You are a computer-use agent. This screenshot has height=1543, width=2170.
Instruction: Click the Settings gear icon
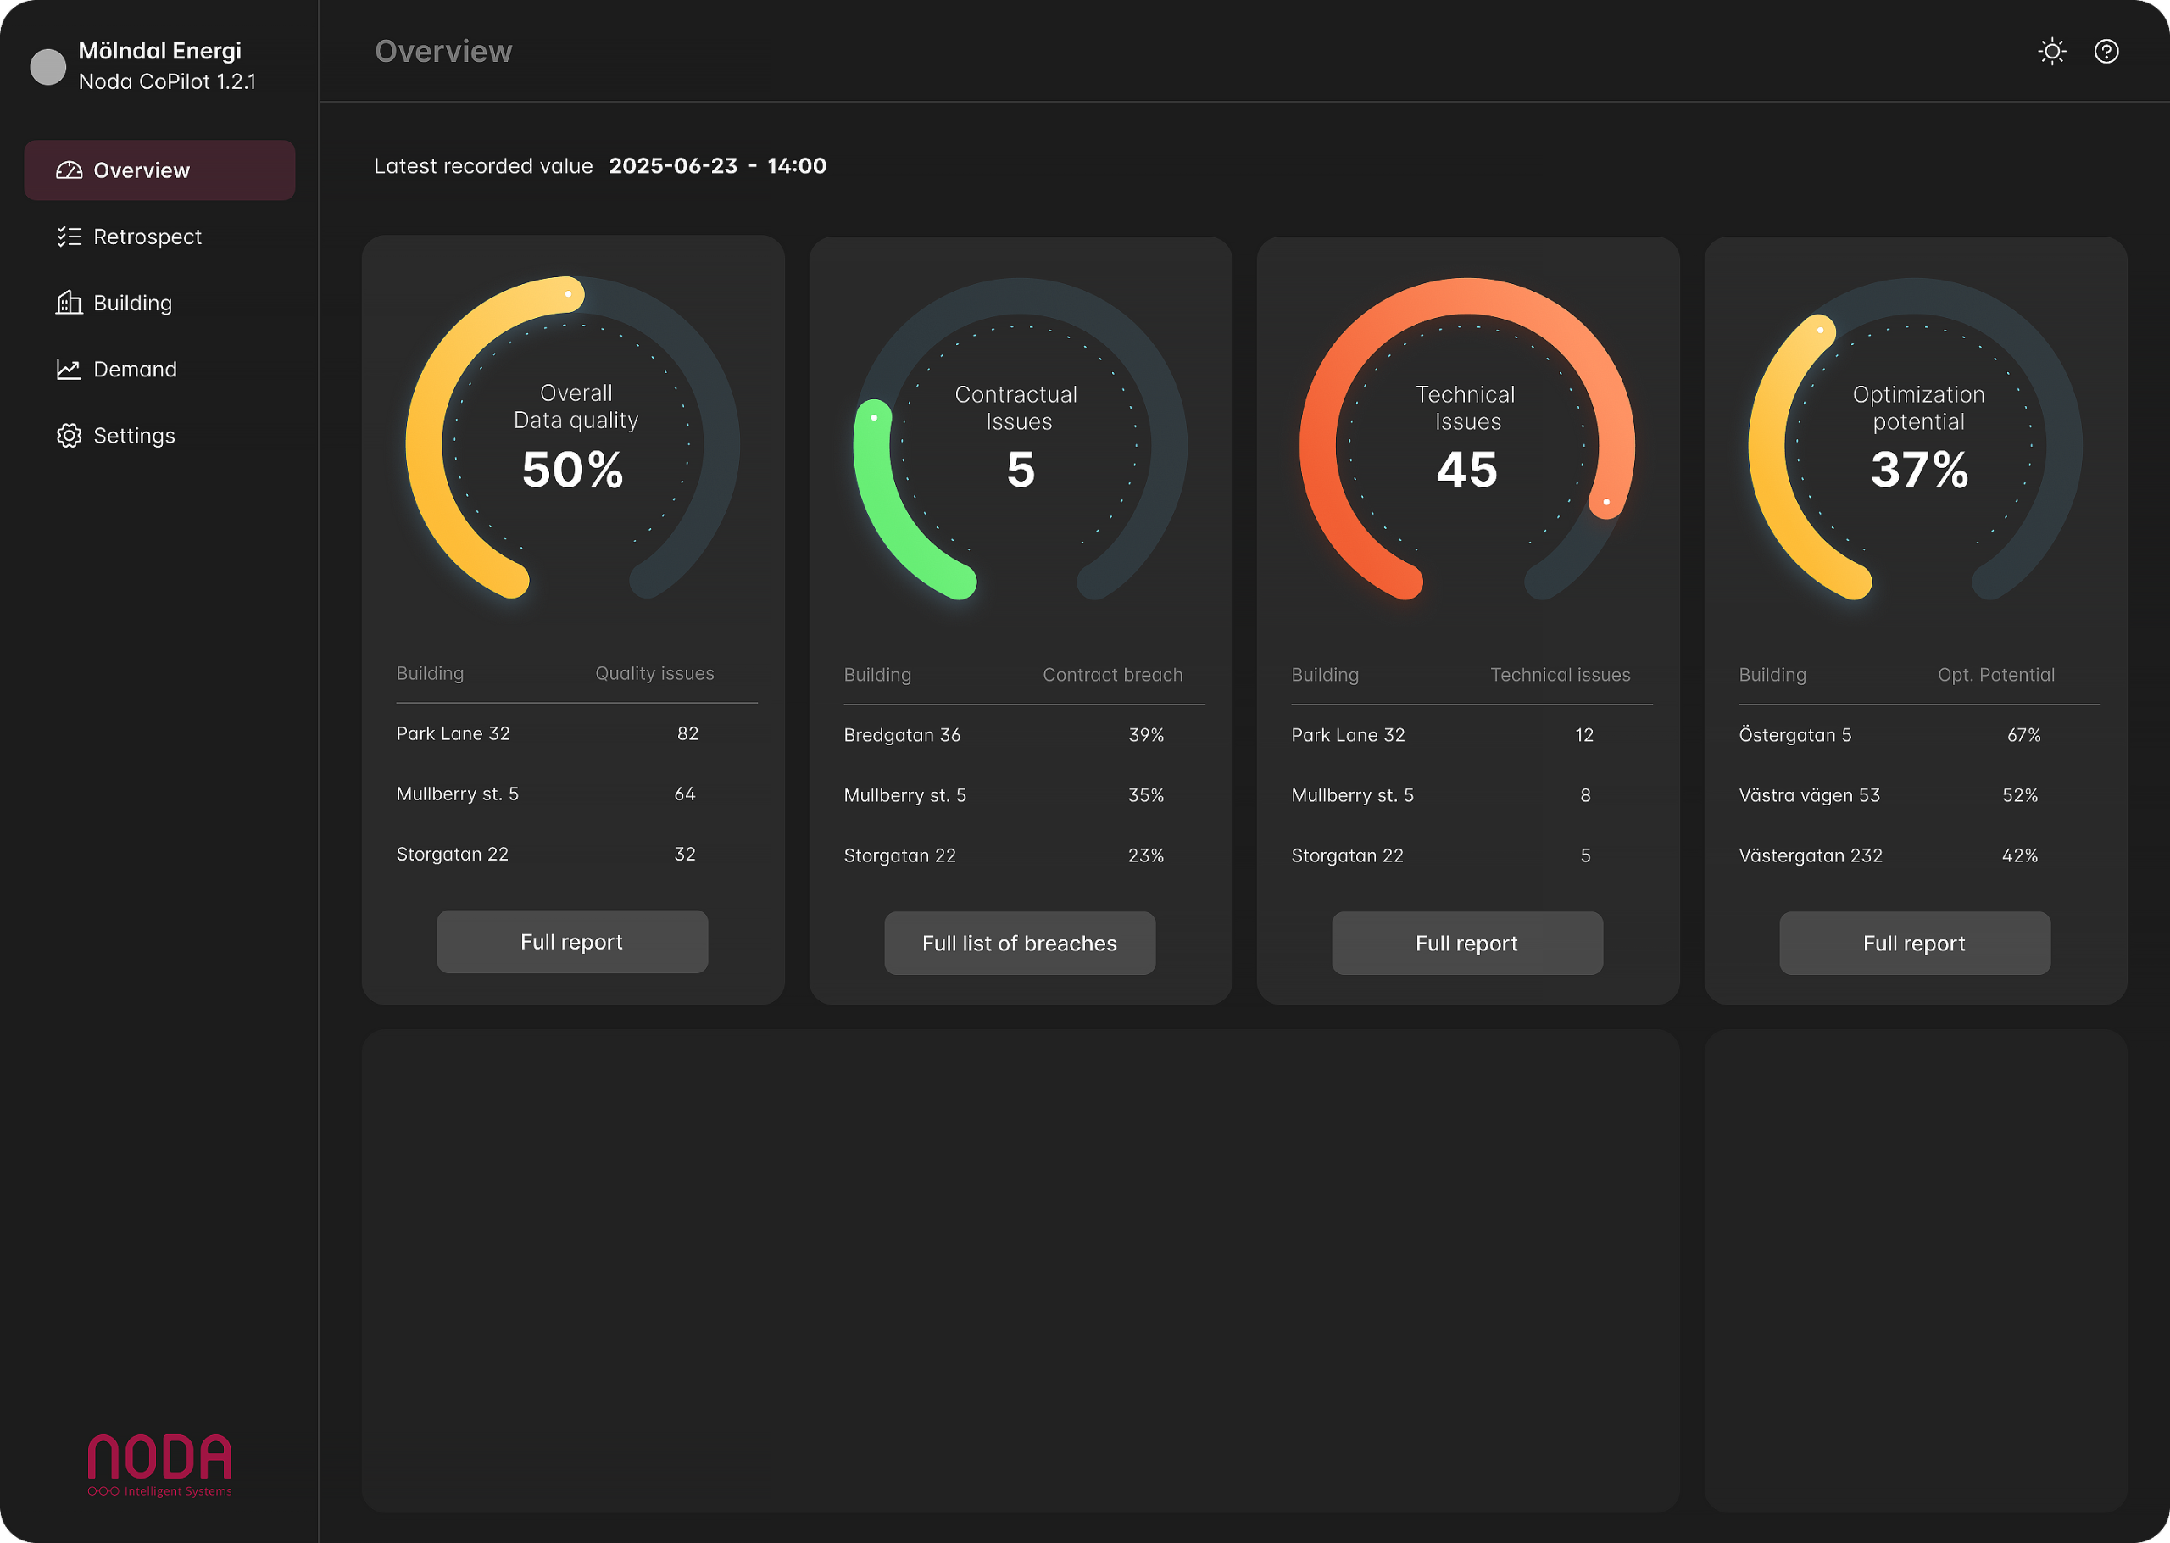coord(70,436)
